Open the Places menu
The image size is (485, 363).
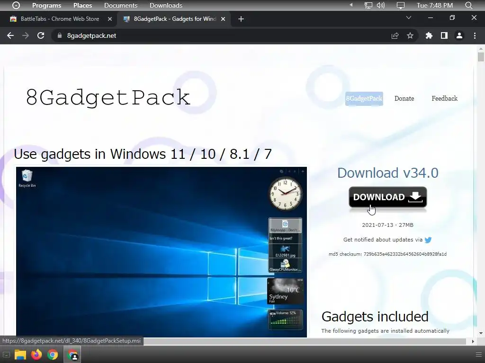click(82, 5)
